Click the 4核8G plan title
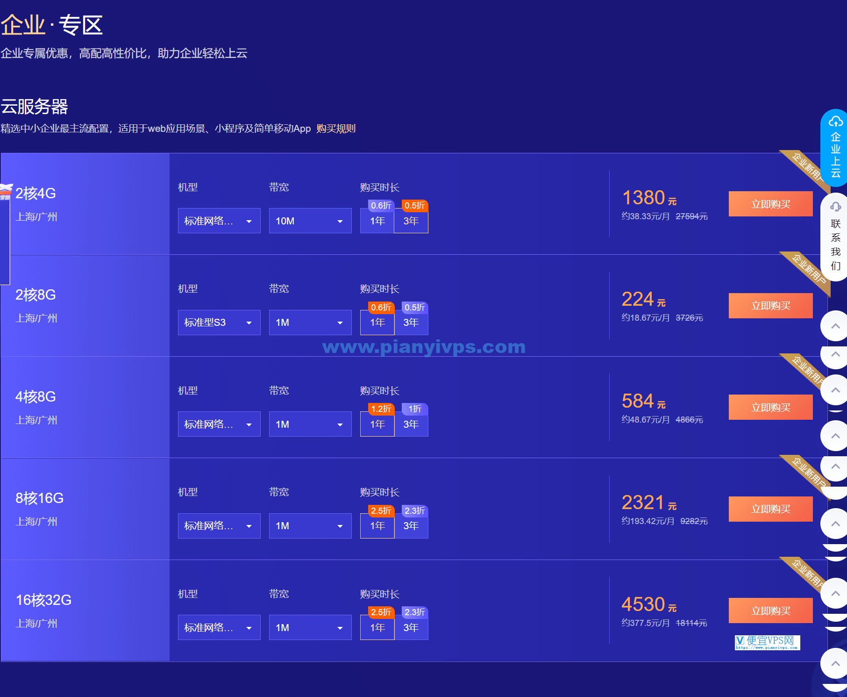 [x=36, y=396]
